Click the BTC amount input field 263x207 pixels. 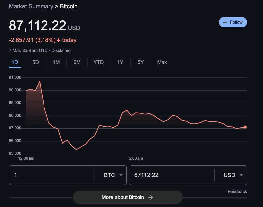coord(51,175)
